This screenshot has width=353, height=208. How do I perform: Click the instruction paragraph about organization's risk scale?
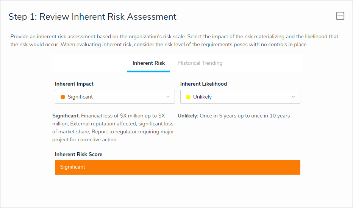pyautogui.click(x=174, y=41)
